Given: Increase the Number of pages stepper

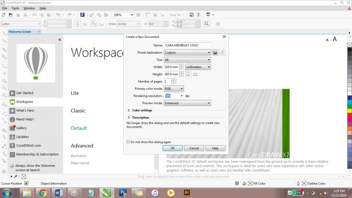Looking at the screenshot, I should 173,80.
